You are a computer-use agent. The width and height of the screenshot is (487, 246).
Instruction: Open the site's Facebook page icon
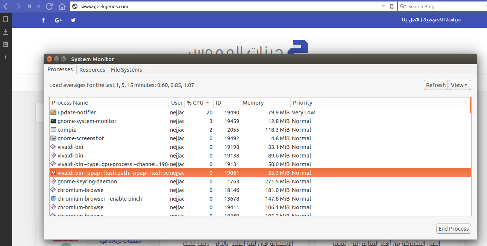pyautogui.click(x=43, y=20)
